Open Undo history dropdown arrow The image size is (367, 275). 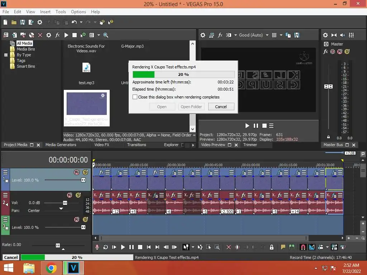(81, 22)
